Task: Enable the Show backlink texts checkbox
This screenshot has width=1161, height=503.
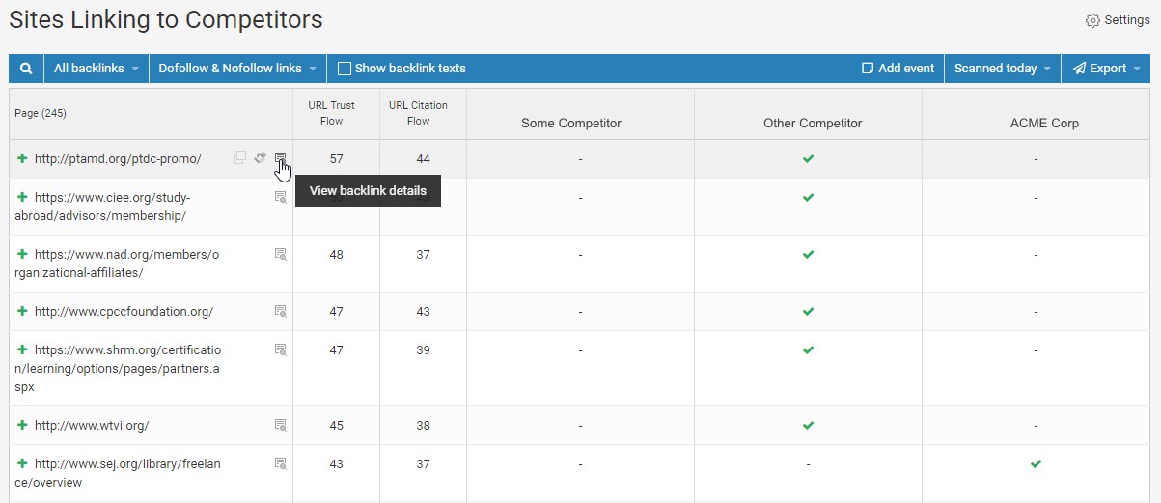Action: [x=344, y=69]
